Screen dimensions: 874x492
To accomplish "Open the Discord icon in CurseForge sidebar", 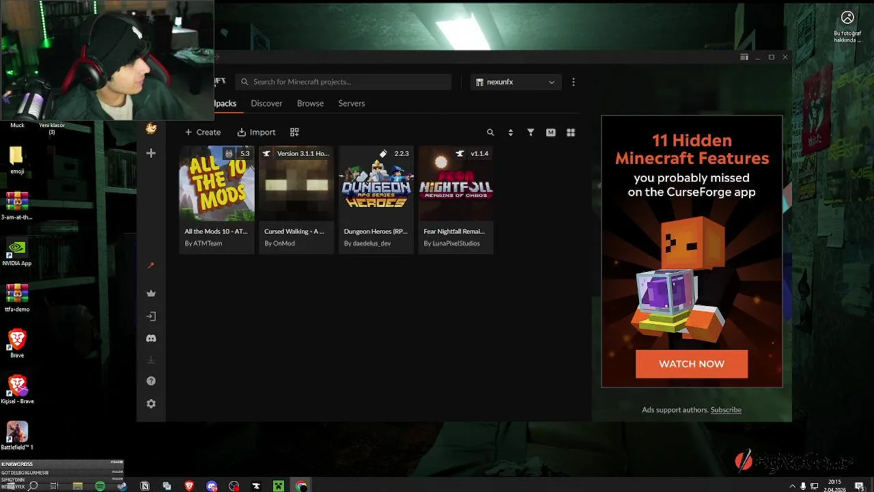I will click(x=151, y=338).
